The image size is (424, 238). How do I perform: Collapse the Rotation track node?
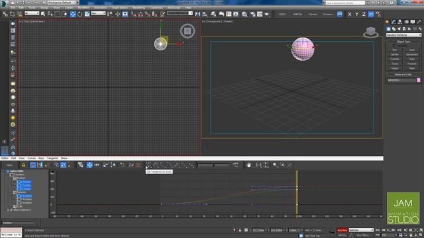pos(15,192)
